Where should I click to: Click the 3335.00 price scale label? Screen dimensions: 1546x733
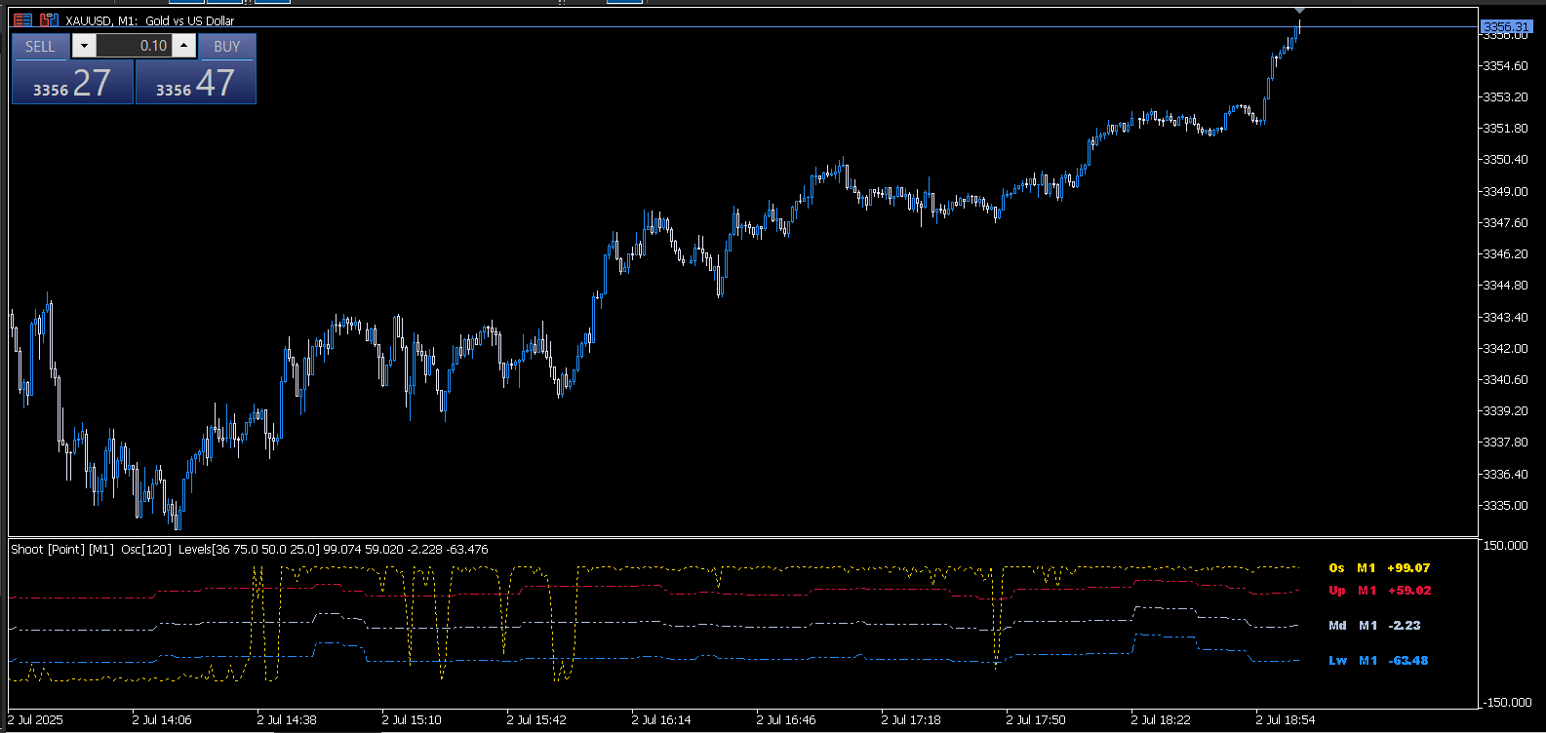(x=1506, y=506)
